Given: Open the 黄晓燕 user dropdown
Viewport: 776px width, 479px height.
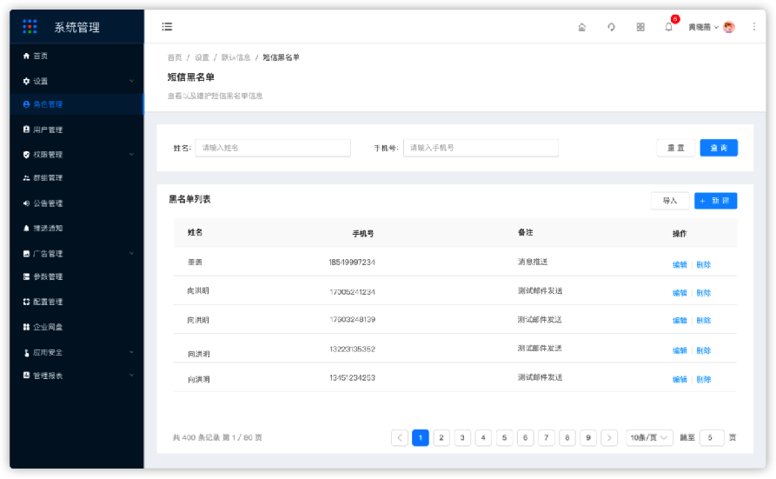Looking at the screenshot, I should (703, 27).
